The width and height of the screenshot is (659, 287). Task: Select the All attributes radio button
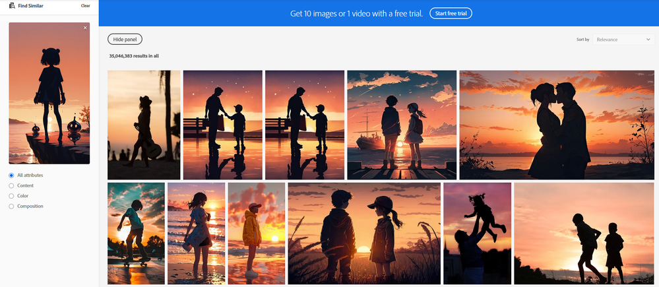[11, 175]
